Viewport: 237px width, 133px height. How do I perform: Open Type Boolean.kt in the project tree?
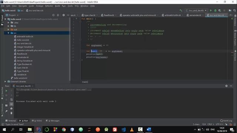(24, 64)
